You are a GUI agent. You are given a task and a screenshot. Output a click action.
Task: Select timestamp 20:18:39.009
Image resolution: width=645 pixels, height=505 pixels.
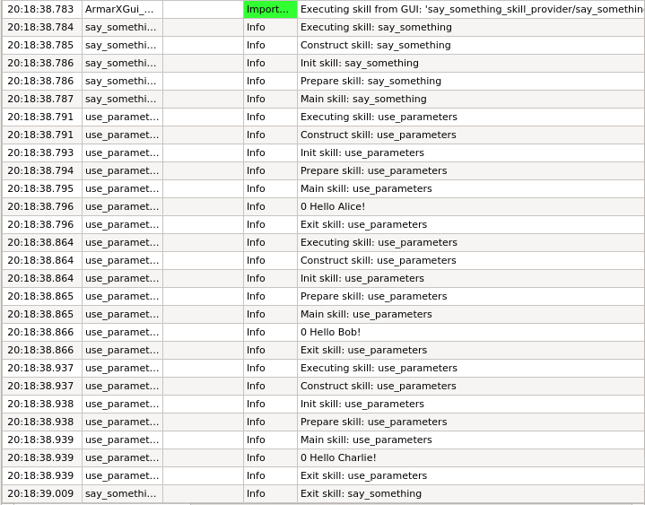click(x=40, y=493)
